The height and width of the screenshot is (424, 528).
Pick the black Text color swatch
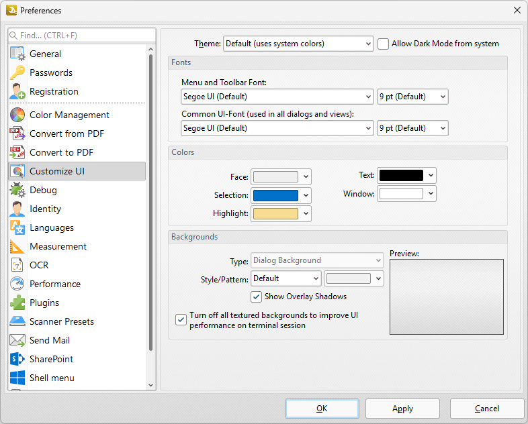click(x=402, y=176)
